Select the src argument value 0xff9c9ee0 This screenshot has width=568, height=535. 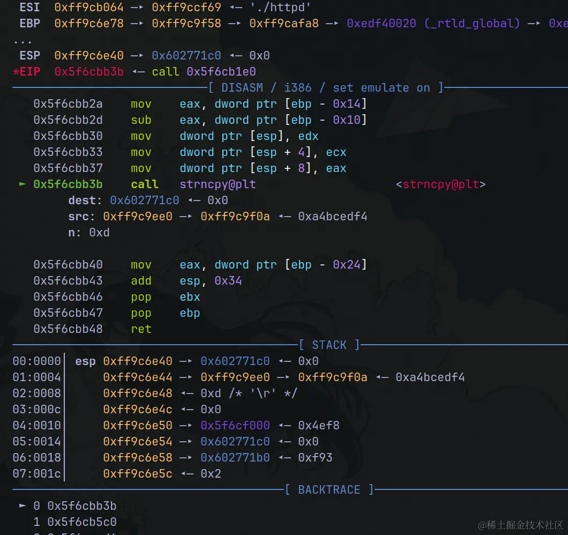(138, 216)
